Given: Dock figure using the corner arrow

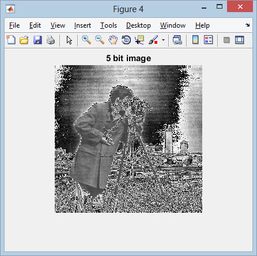Looking at the screenshot, I should pos(247,25).
